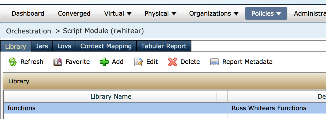Go to the Dashboard menu item

(28, 14)
